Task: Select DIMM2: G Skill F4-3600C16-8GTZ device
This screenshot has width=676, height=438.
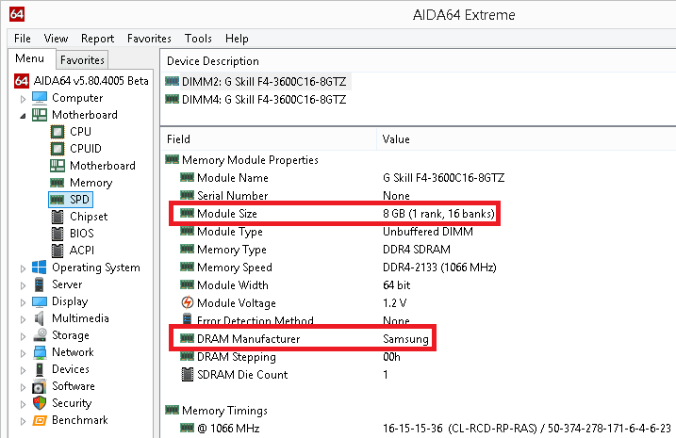Action: pos(257,81)
